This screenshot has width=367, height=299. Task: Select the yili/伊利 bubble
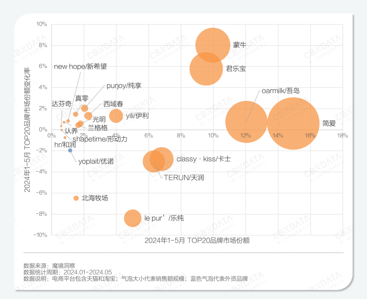[x=116, y=116]
